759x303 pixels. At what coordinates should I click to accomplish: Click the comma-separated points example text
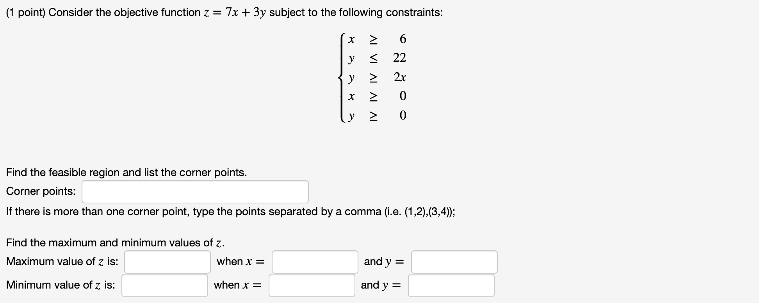(x=230, y=212)
